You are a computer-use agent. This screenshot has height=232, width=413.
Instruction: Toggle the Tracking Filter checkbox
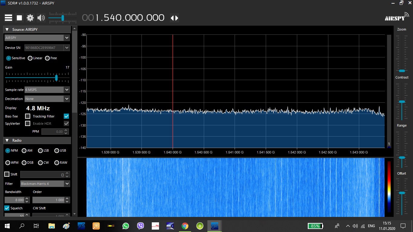67,116
